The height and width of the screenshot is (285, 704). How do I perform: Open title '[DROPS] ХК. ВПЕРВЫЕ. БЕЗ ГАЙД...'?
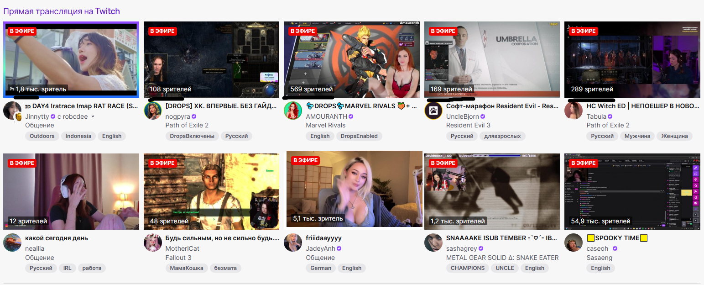click(221, 106)
